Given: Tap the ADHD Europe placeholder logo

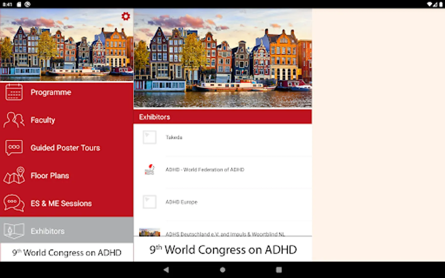Looking at the screenshot, I should 150,202.
